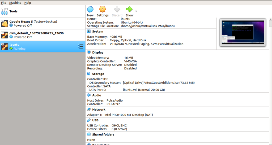Click the Shared folders None value
The height and width of the screenshot is (145, 272).
click(x=91, y=140)
